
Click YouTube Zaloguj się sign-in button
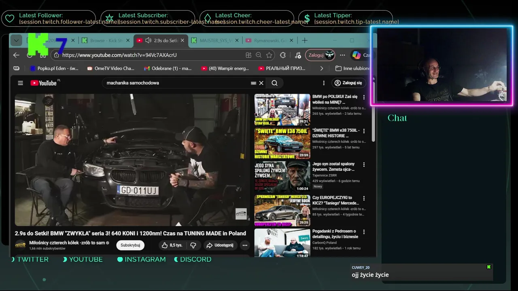(349, 83)
